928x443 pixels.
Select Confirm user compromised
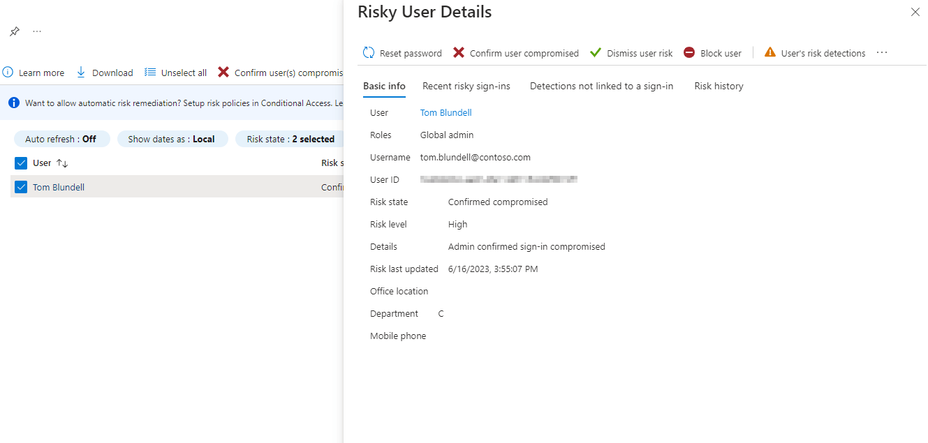click(x=515, y=52)
